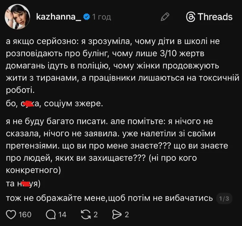Click the share count next to the plane

127,214
